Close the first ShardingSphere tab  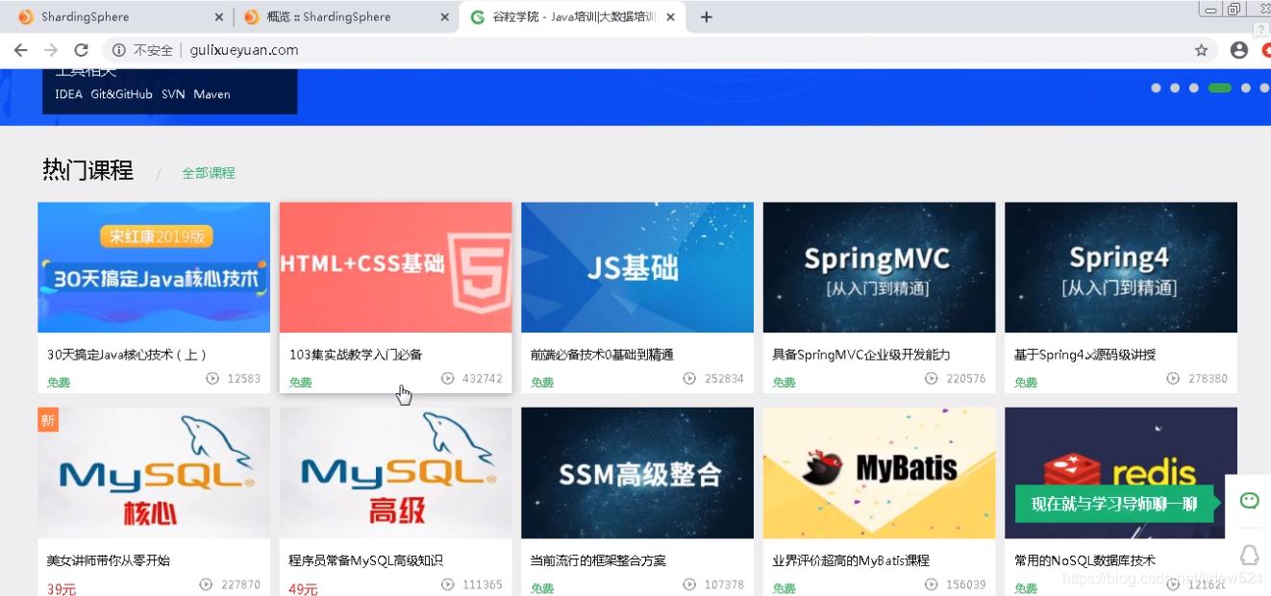pos(219,17)
